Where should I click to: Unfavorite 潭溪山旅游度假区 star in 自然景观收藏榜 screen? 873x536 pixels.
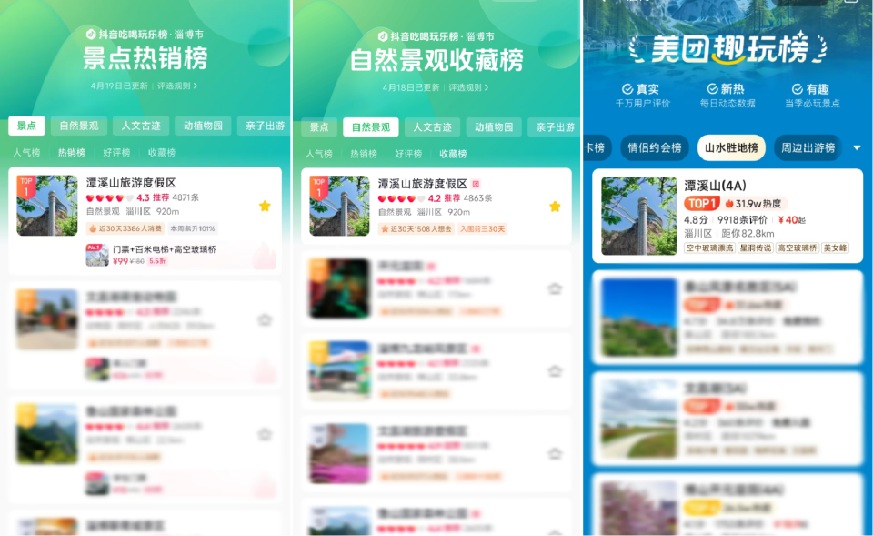click(555, 207)
